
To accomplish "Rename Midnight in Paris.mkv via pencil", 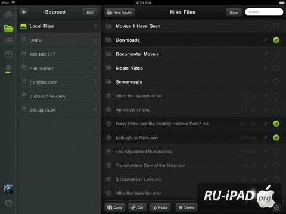I will coord(266,137).
